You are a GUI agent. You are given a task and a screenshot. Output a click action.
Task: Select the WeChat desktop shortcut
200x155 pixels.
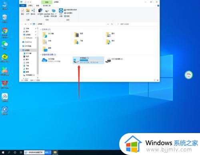tap(5, 45)
